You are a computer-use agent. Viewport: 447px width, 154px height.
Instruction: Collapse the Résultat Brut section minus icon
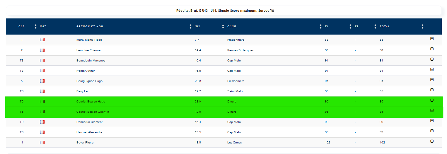(273, 11)
